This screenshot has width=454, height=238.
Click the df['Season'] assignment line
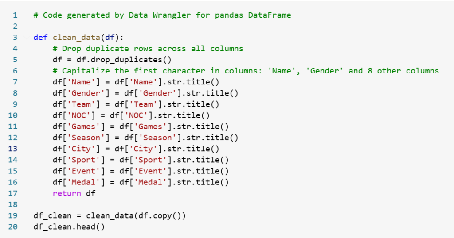coord(145,138)
